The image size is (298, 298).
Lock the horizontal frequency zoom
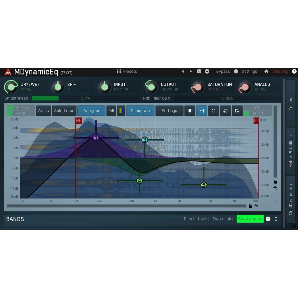point(250,206)
